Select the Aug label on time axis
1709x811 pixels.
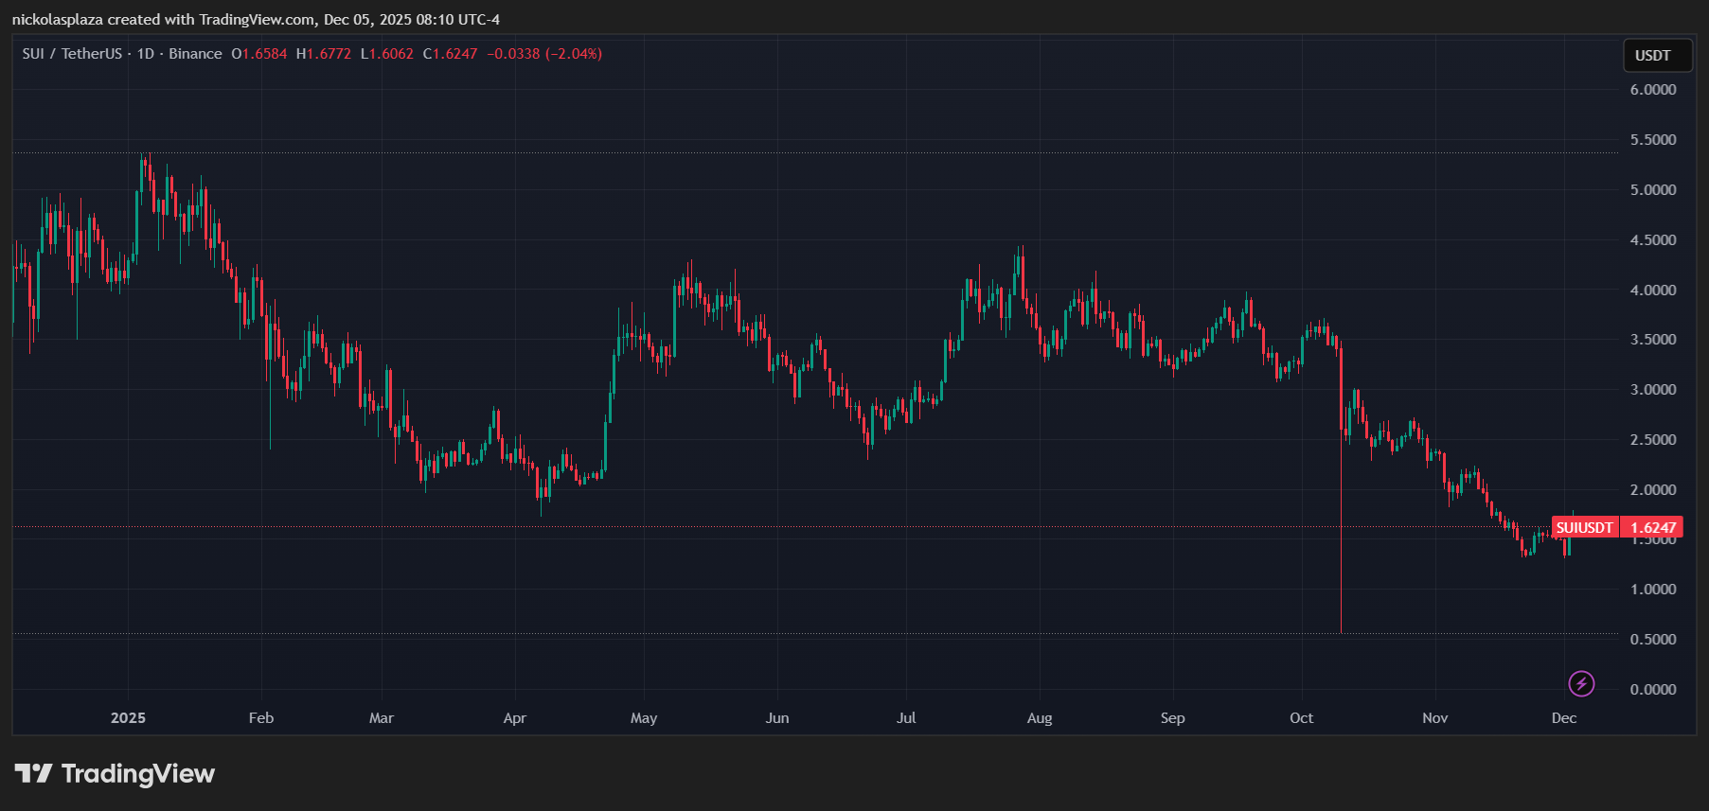tap(1040, 718)
